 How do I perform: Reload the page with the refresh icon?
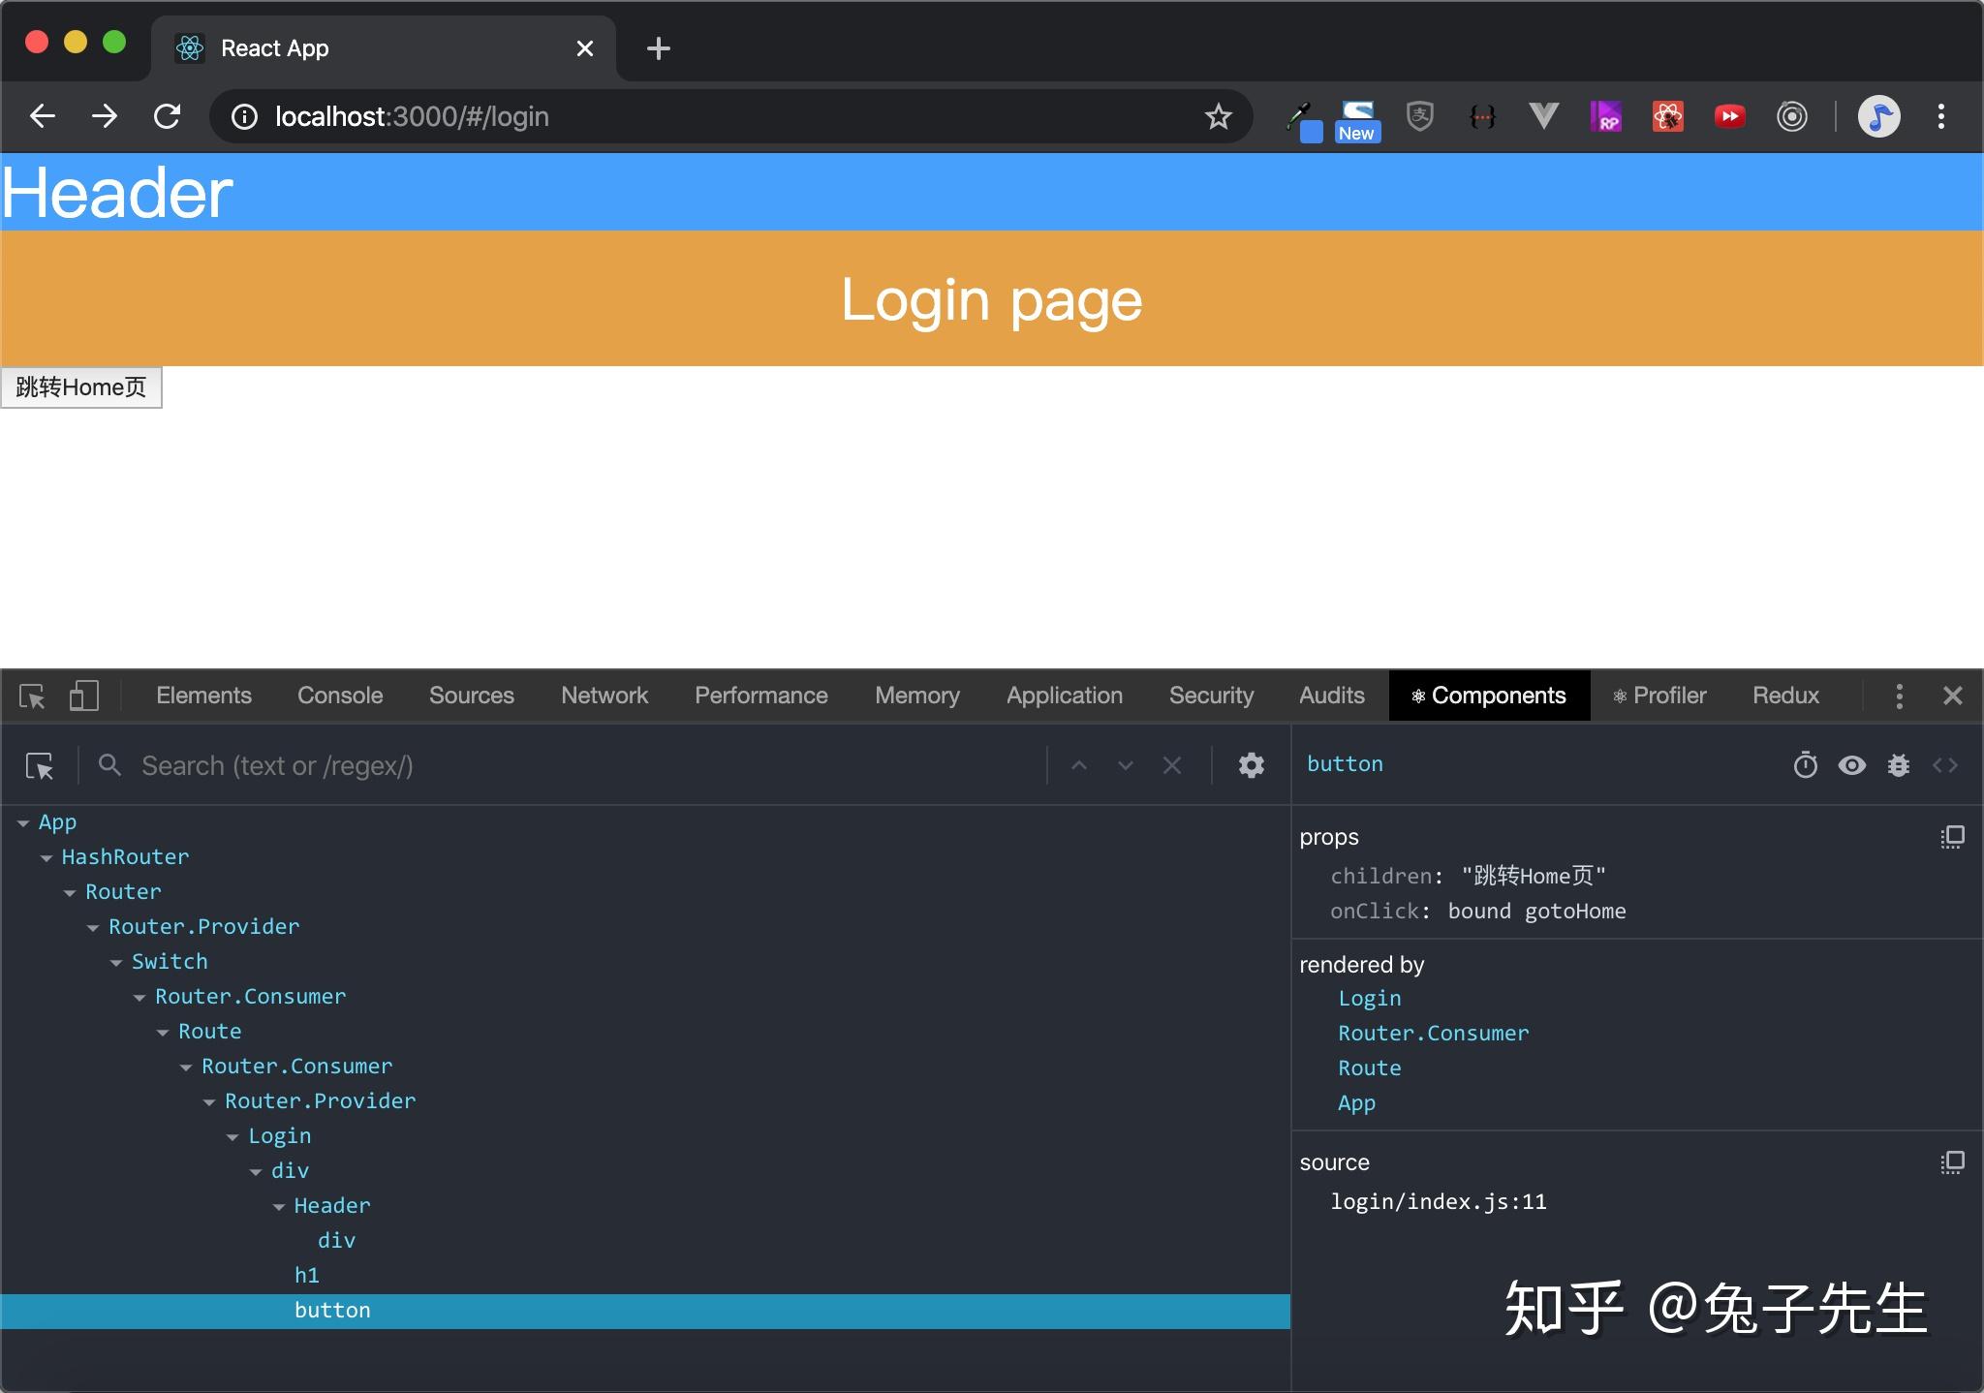coord(168,117)
